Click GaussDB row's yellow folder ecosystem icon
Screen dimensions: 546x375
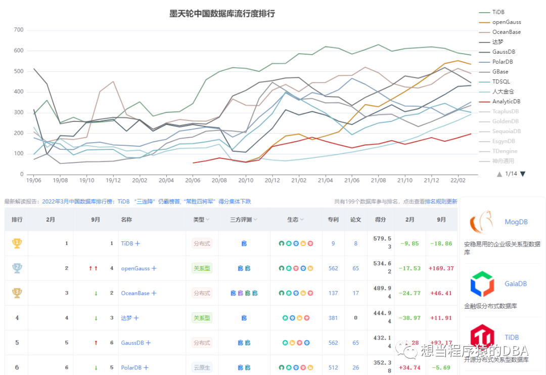click(293, 343)
